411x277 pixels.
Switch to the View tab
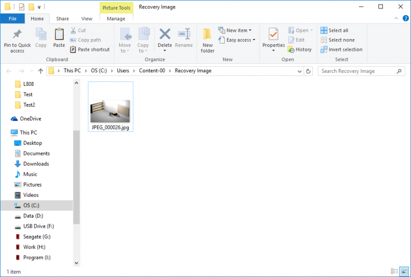click(x=87, y=19)
